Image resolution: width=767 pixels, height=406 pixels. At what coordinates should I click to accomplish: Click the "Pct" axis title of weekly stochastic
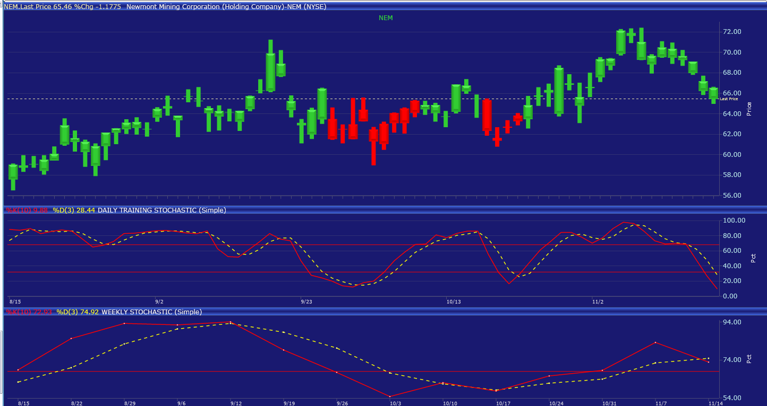point(749,359)
